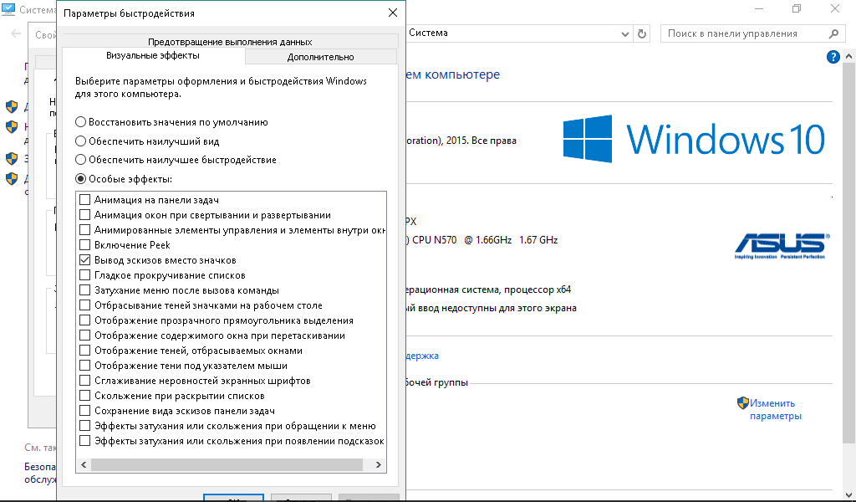Check Эффекты затухания при появлении подсказок
This screenshot has height=502, width=856.
tap(85, 441)
